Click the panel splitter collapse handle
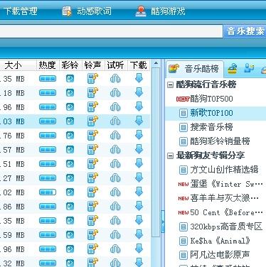The height and width of the screenshot is (267, 266). 163,222
